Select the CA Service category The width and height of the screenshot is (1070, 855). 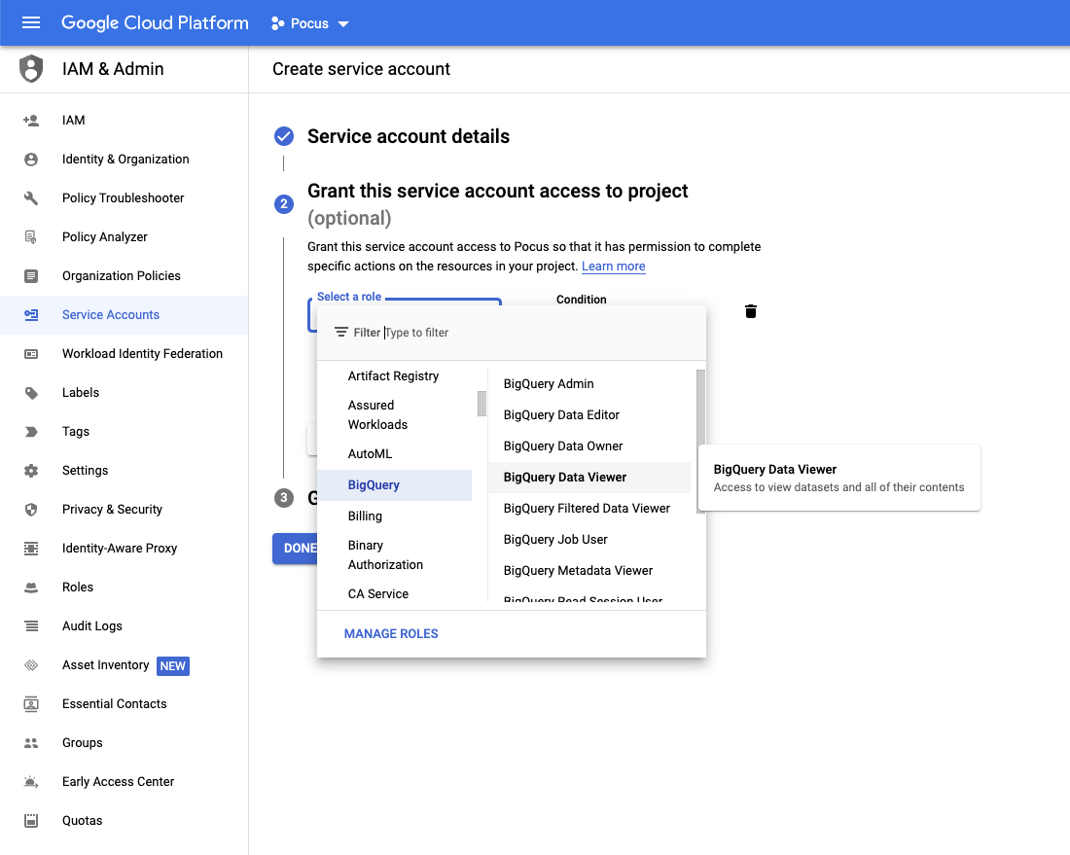394,593
